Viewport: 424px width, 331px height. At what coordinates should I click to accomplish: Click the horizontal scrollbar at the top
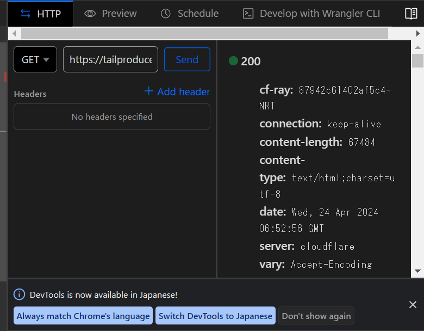(204, 34)
